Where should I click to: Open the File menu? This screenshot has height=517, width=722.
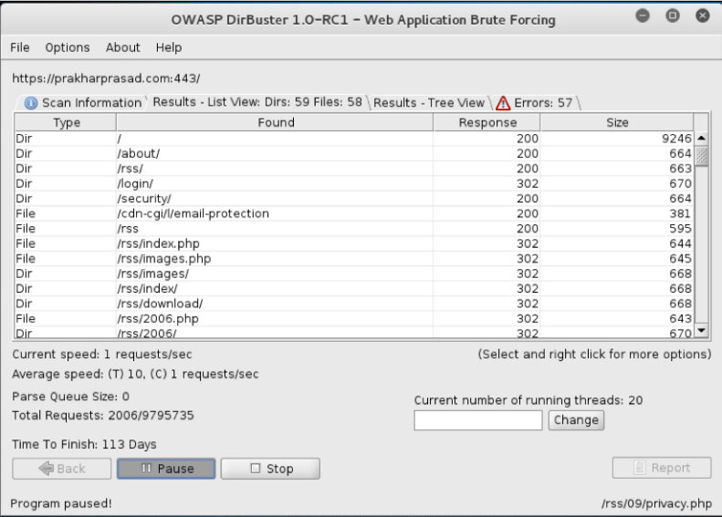(20, 47)
